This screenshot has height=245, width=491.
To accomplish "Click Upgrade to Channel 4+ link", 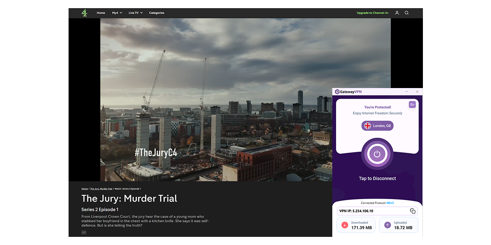I will point(373,13).
